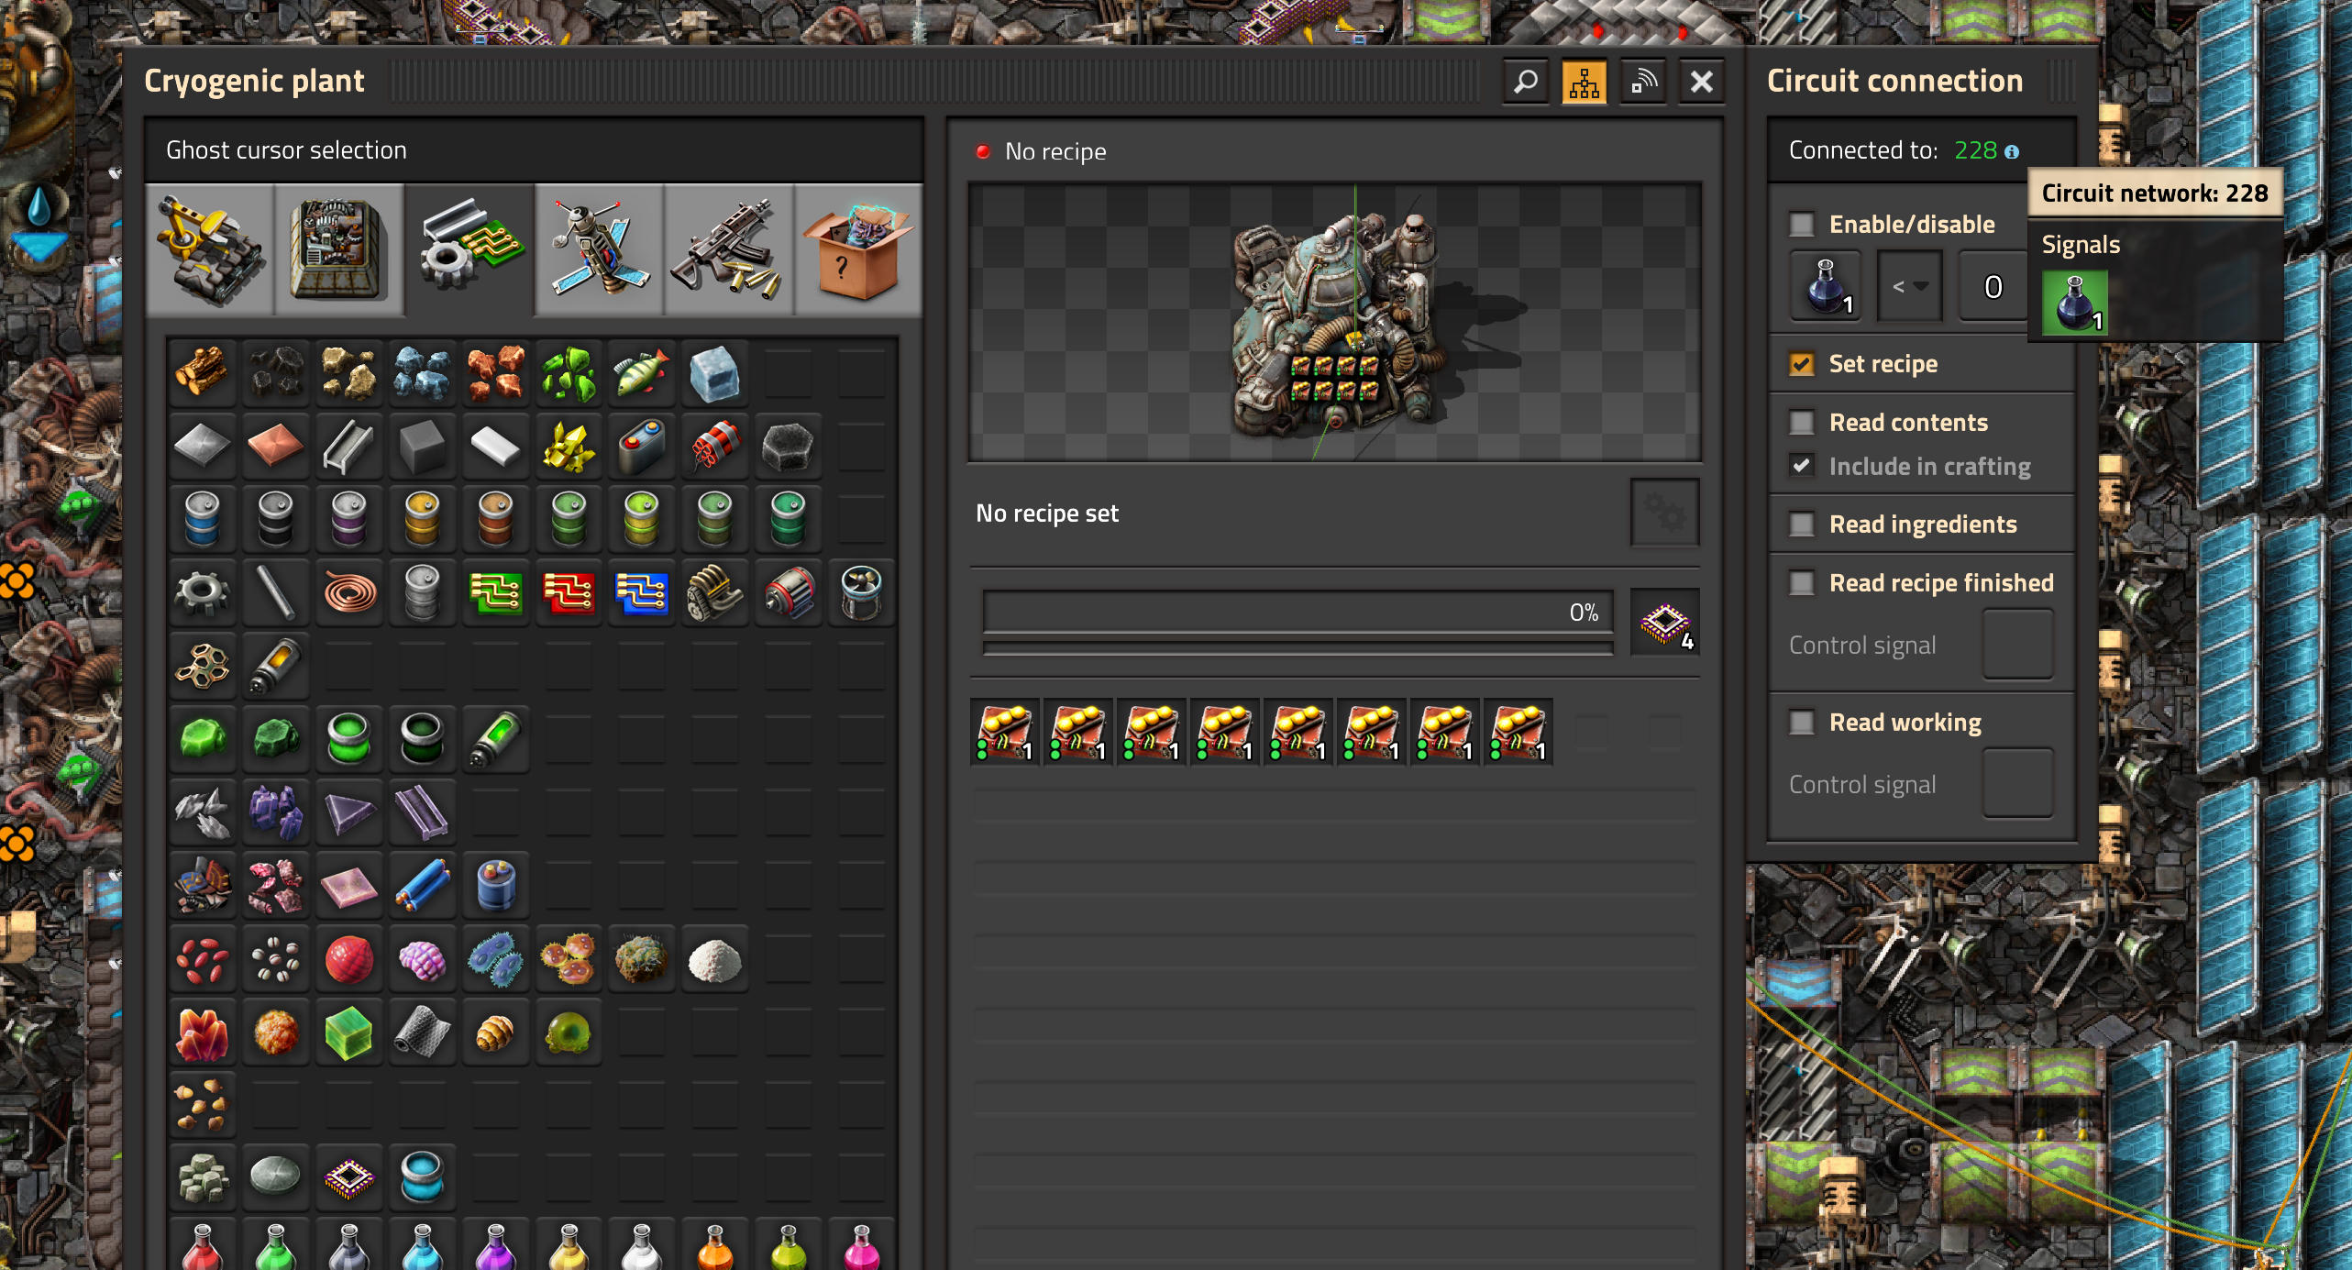Select the battery item
The height and width of the screenshot is (1270, 2352).
pos(642,446)
